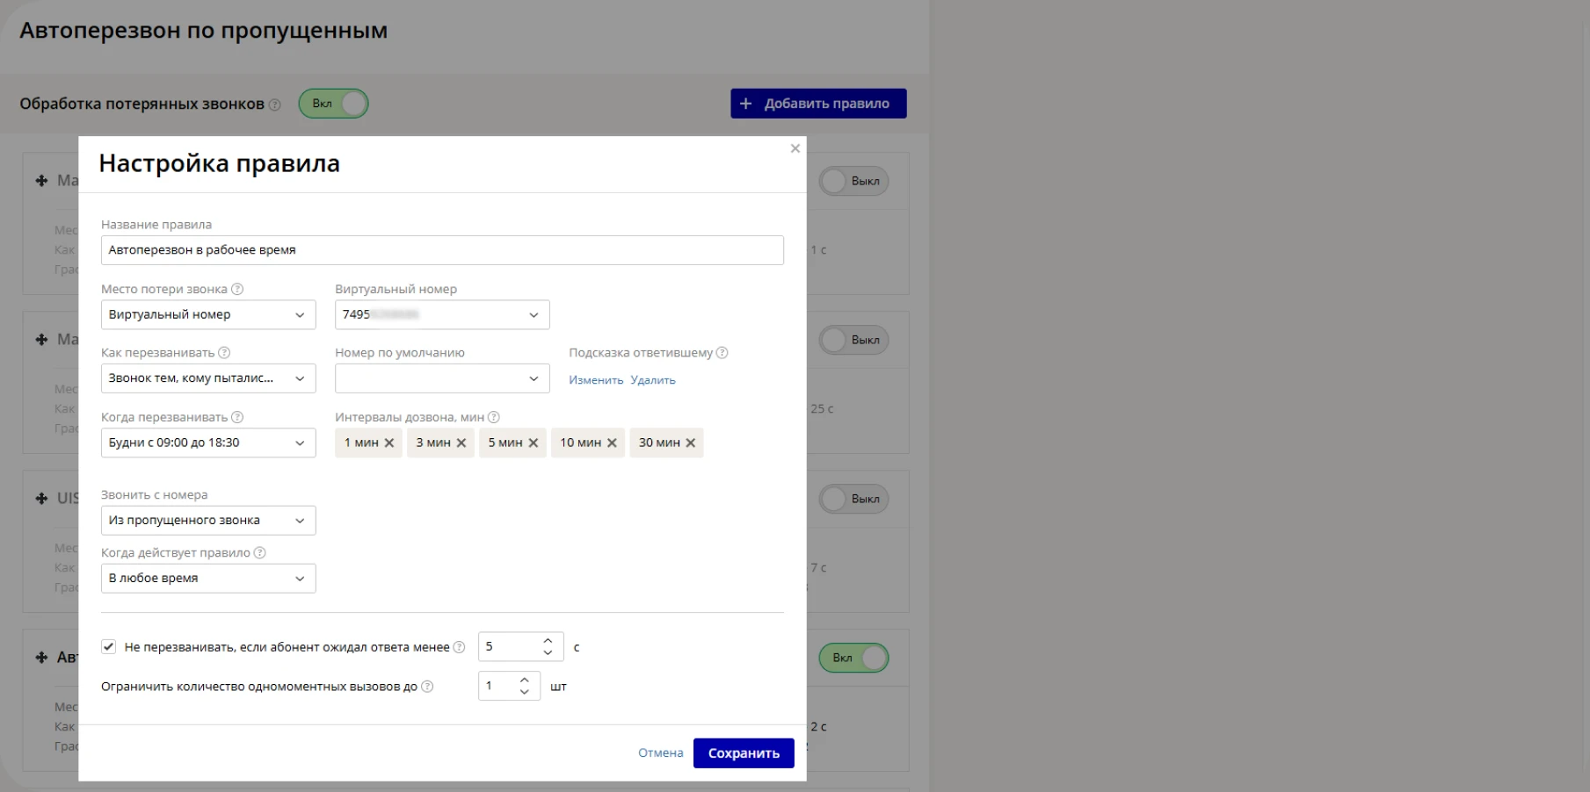Image resolution: width=1590 pixels, height=792 pixels.
Task: Click the Изменить link
Action: tap(596, 380)
